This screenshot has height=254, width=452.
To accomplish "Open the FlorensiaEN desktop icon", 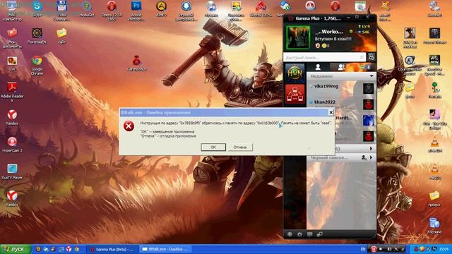I will click(37, 36).
